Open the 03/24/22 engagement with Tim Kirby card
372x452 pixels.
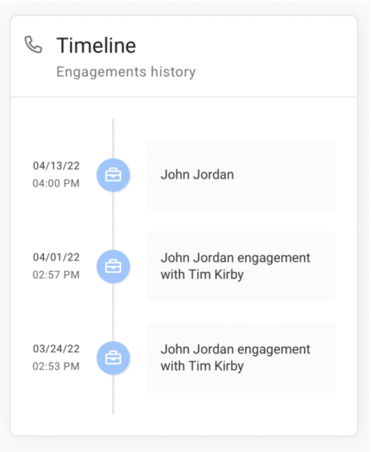click(x=241, y=358)
